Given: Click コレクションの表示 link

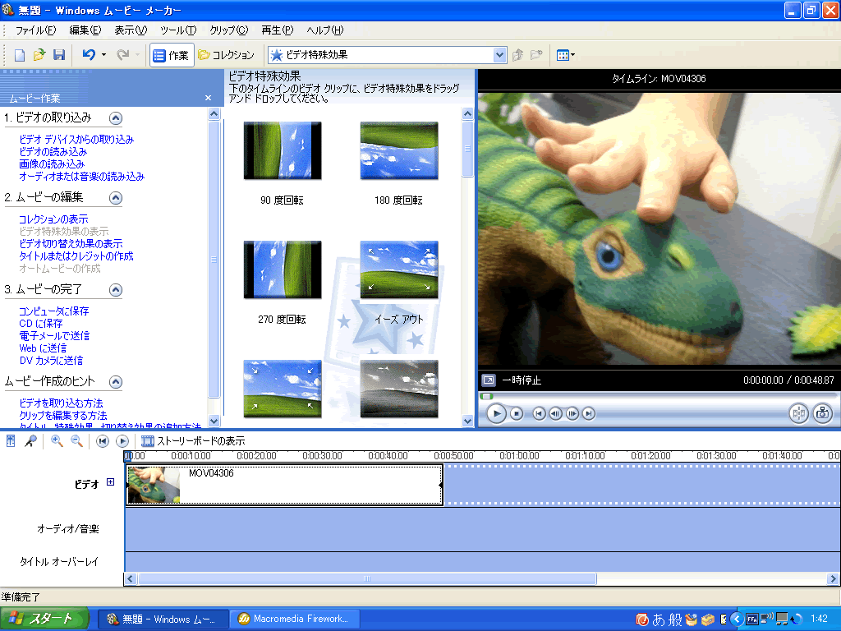Looking at the screenshot, I should tap(53, 219).
